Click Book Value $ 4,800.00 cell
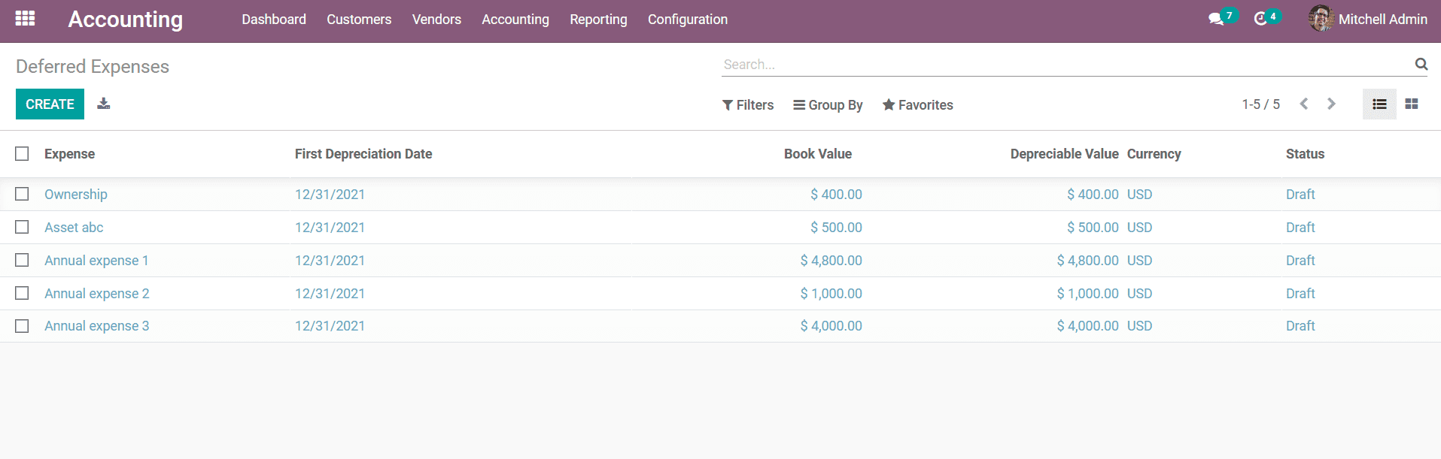 point(831,261)
